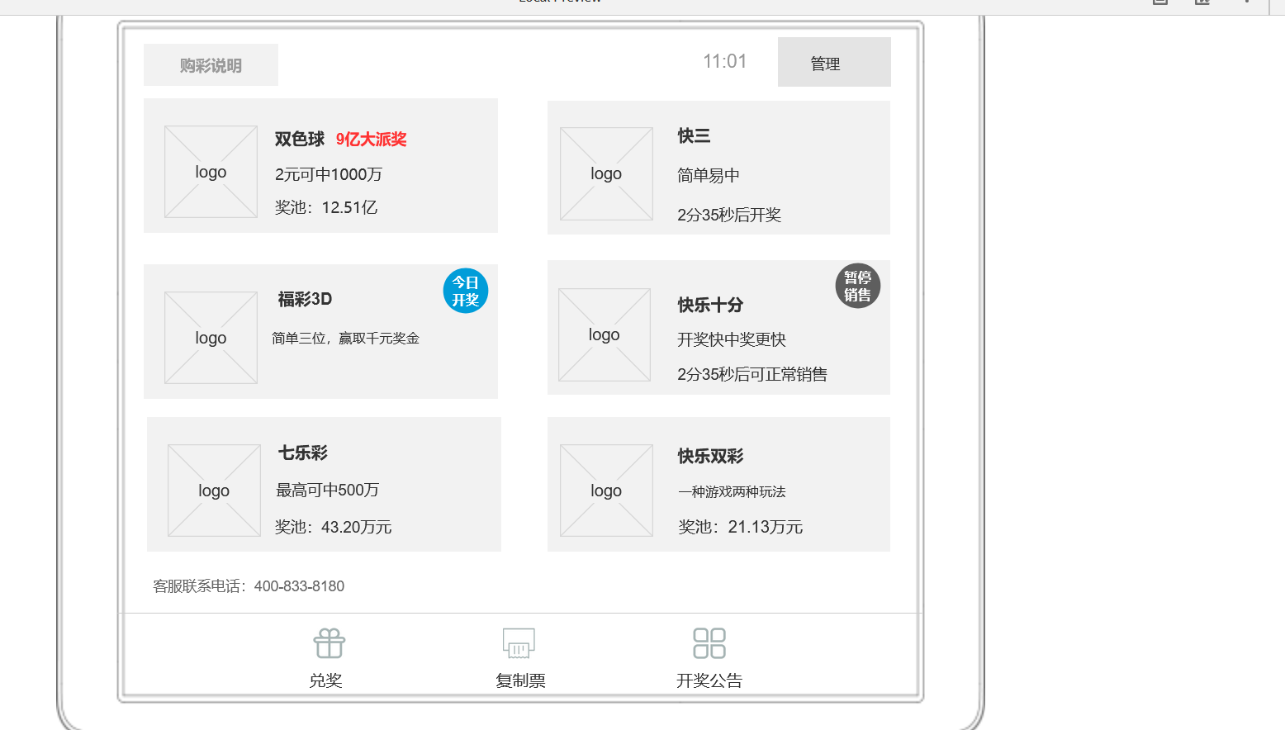Tap the 今日开奖 blue badge
The width and height of the screenshot is (1285, 730).
click(466, 291)
